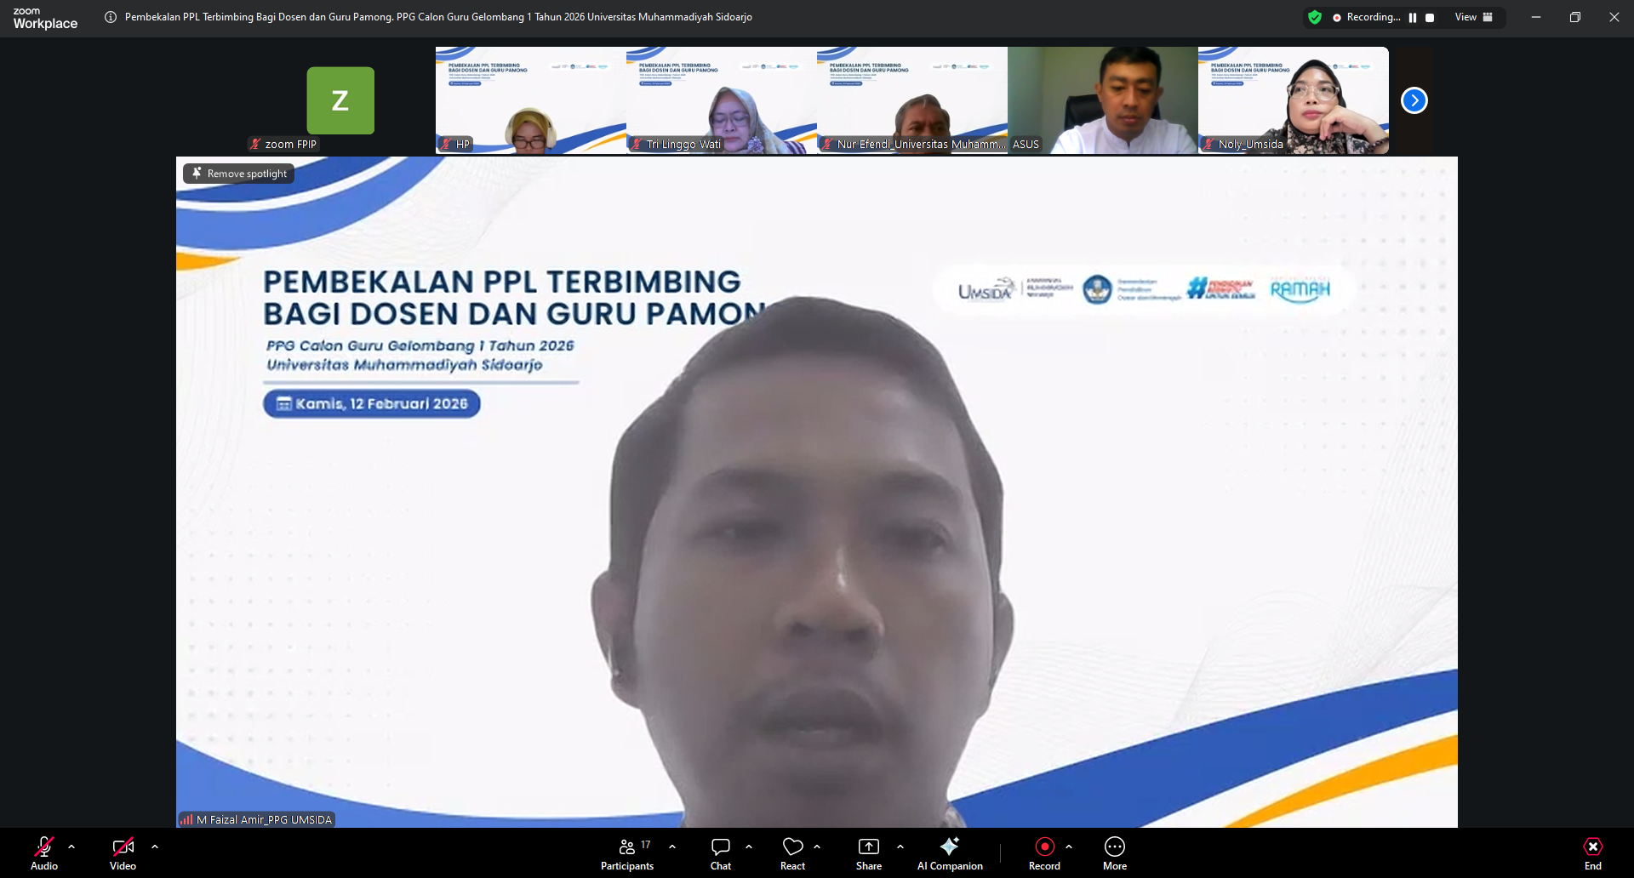End the meeting
Screen dimensions: 1634x878
pyautogui.click(x=1592, y=851)
